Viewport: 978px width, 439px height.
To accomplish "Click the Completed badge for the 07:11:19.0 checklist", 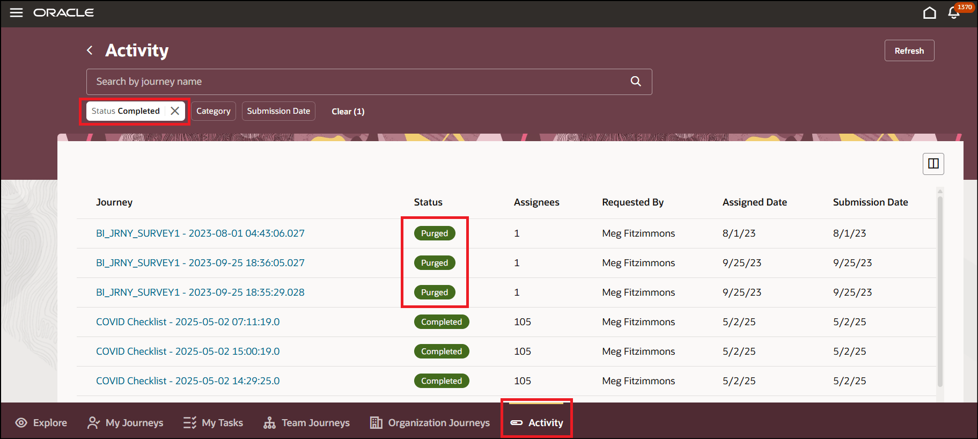I will (x=442, y=322).
